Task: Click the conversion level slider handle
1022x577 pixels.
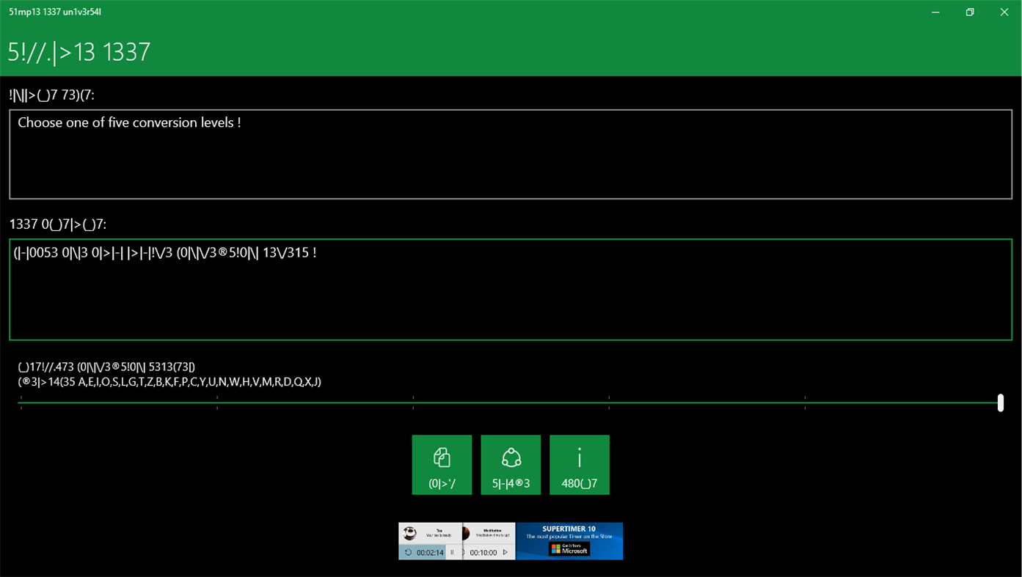Action: pyautogui.click(x=999, y=403)
